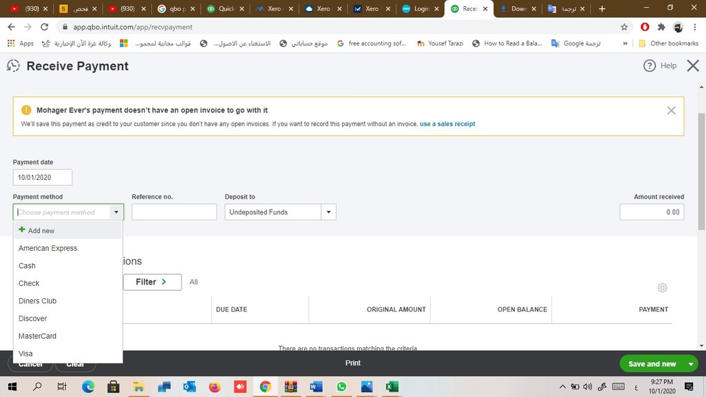706x397 pixels.
Task: Open Word from the taskbar
Action: pos(316,387)
